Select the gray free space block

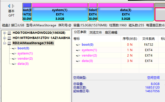click(x=160, y=12)
